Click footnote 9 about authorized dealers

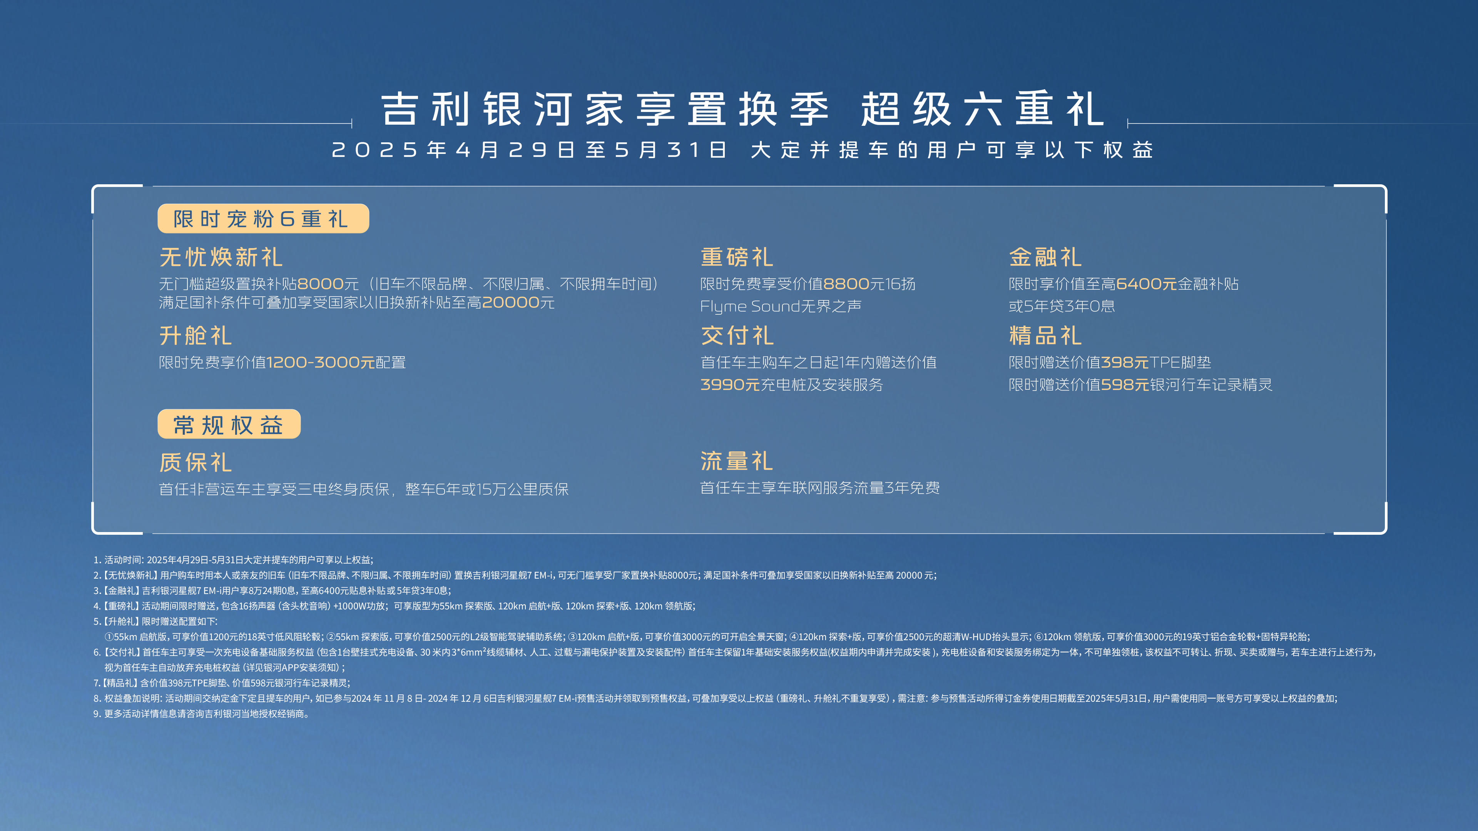(202, 714)
